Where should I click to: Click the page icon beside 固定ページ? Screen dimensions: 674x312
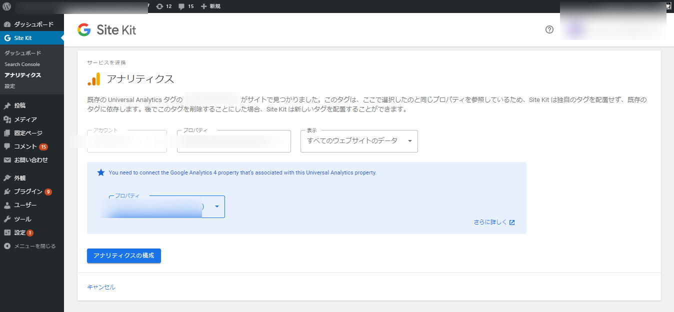(x=7, y=133)
